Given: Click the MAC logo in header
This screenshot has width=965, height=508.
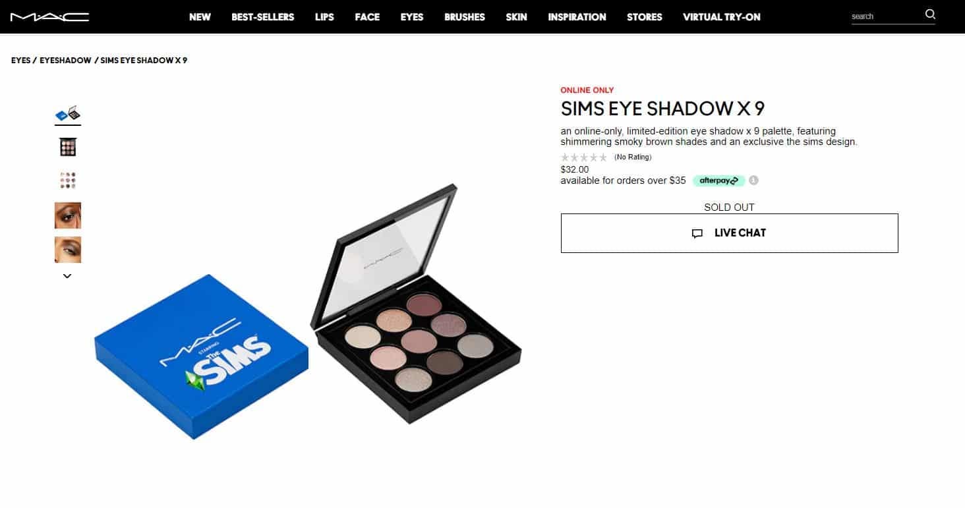Looking at the screenshot, I should click(x=50, y=16).
